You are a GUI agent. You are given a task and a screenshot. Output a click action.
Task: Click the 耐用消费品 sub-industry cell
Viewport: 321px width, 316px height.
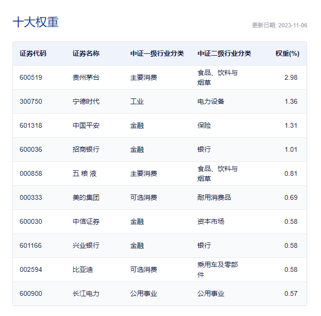pos(214,197)
